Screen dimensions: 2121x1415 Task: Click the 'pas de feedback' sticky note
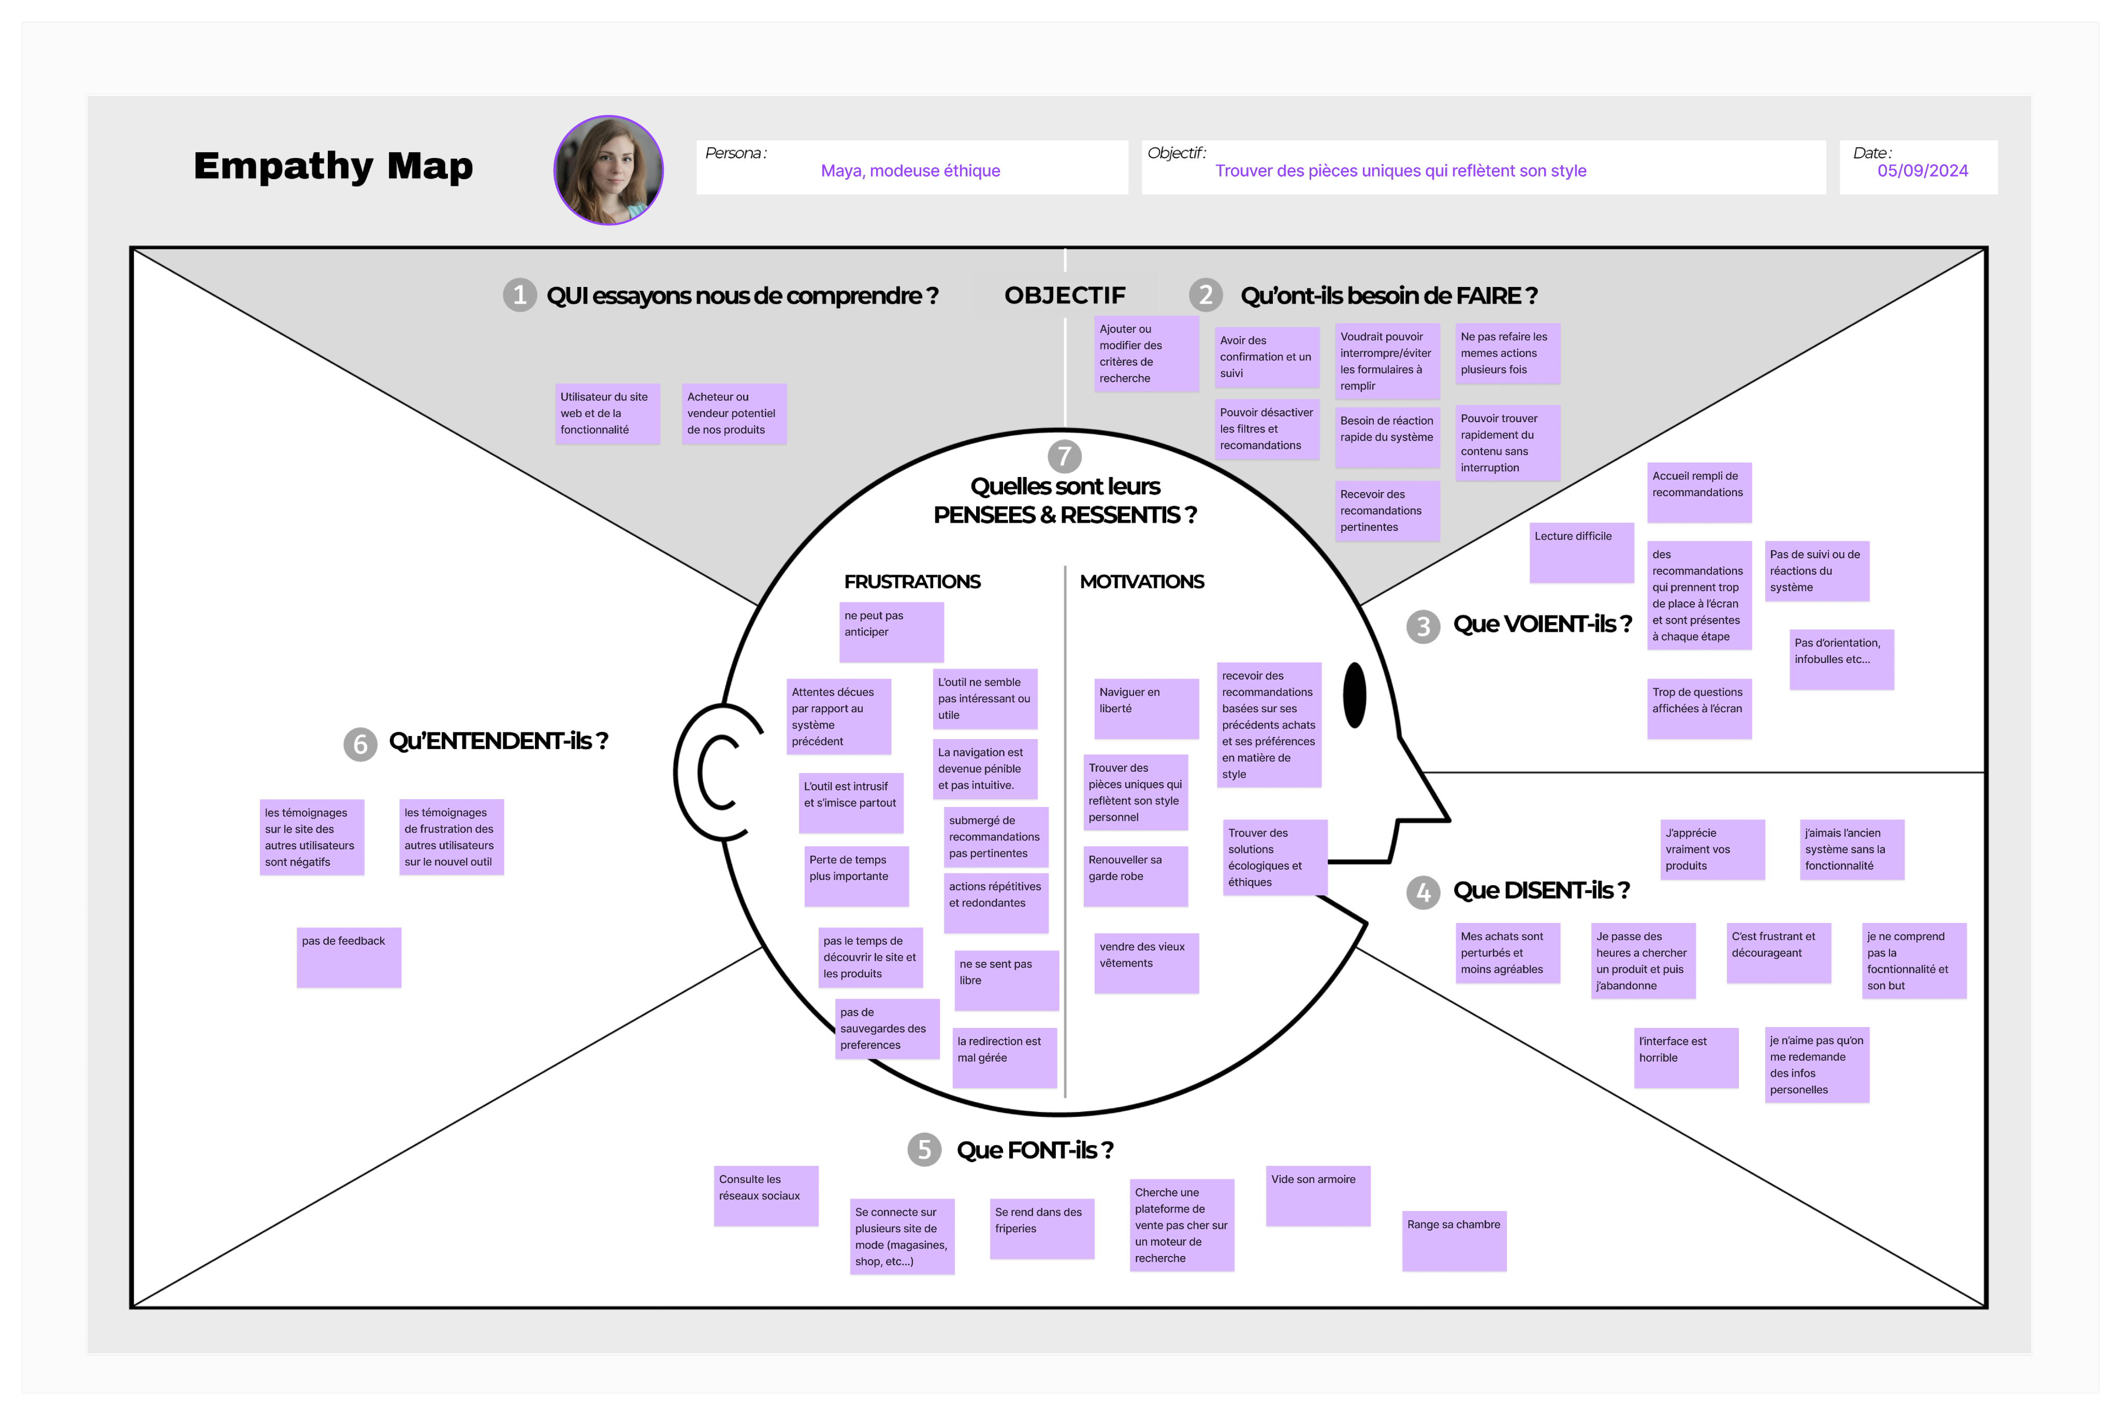[348, 958]
